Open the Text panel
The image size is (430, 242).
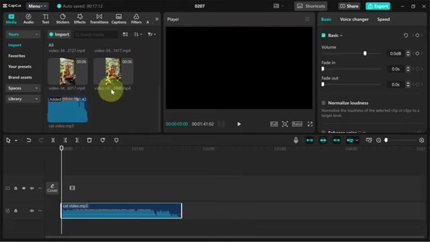46,19
